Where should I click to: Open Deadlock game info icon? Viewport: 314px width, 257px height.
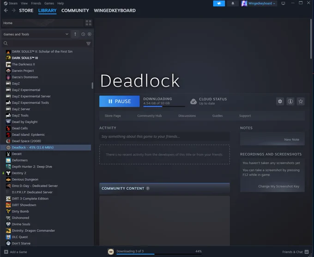pyautogui.click(x=290, y=101)
